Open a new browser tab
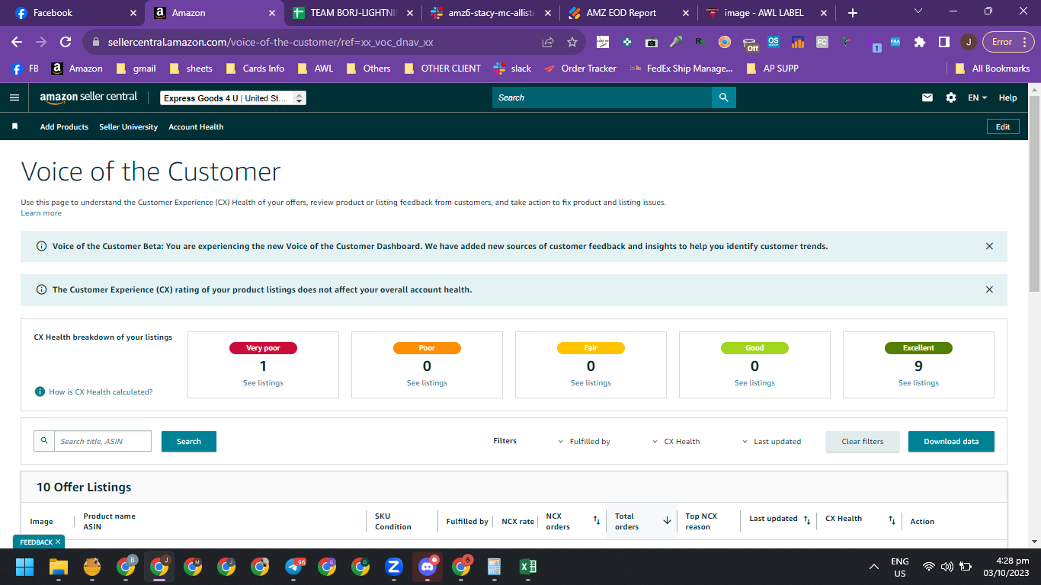The height and width of the screenshot is (585, 1041). point(853,13)
